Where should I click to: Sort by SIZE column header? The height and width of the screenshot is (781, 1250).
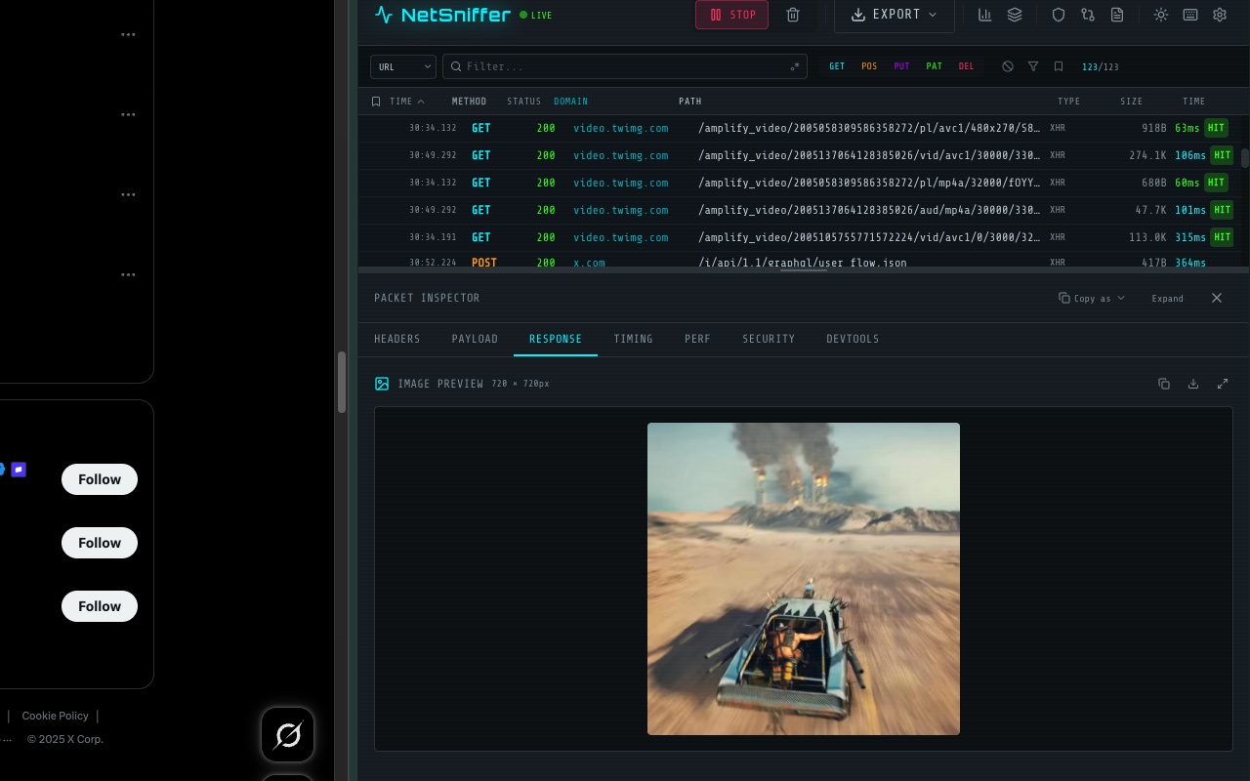tap(1131, 102)
